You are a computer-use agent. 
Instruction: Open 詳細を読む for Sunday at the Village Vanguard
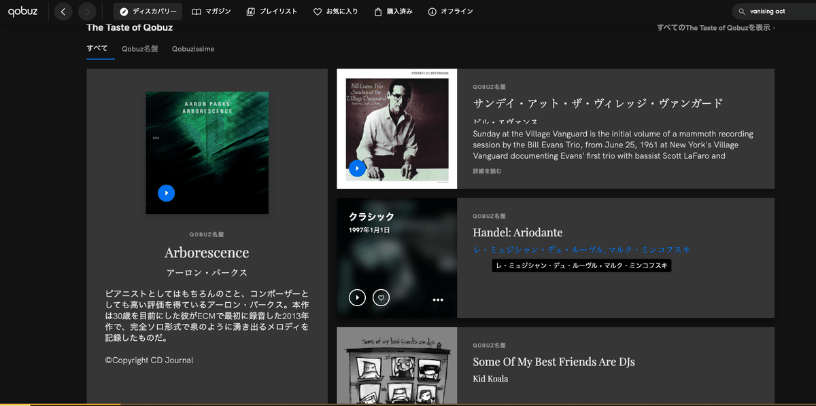pyautogui.click(x=488, y=171)
